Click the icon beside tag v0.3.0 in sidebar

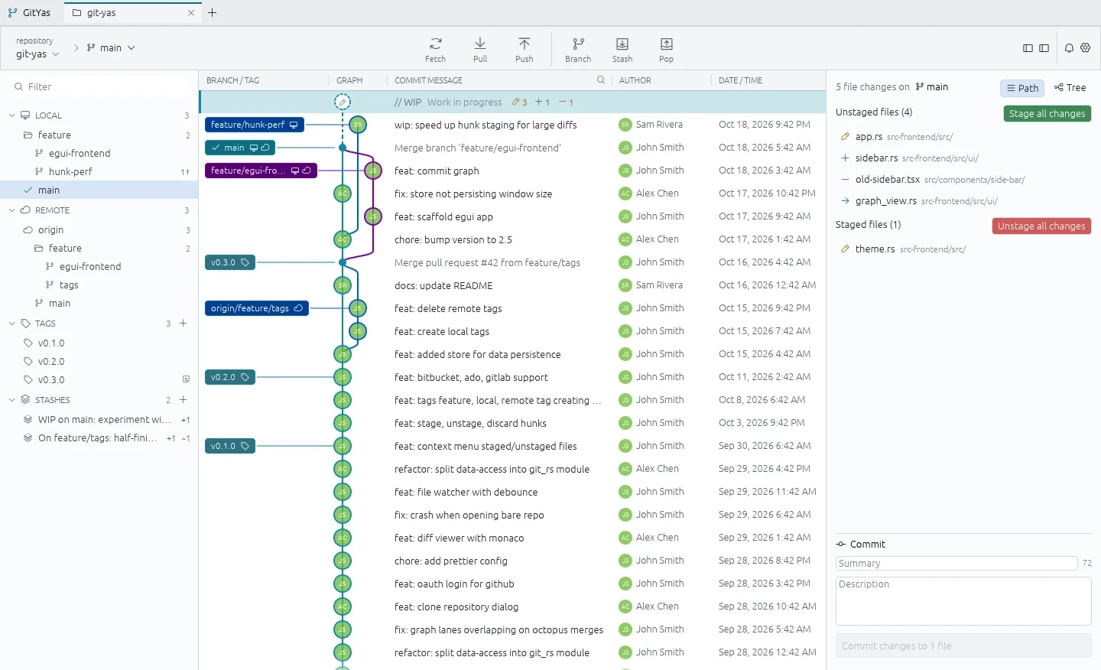(186, 379)
